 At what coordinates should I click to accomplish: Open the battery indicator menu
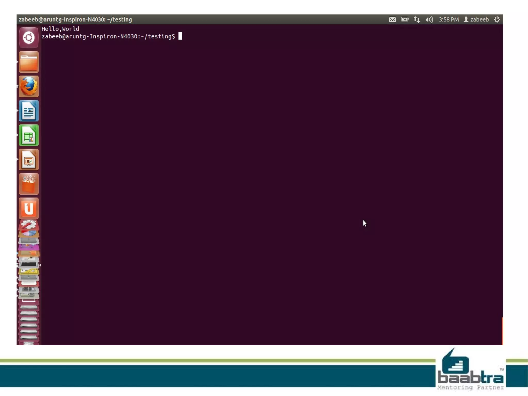click(405, 20)
